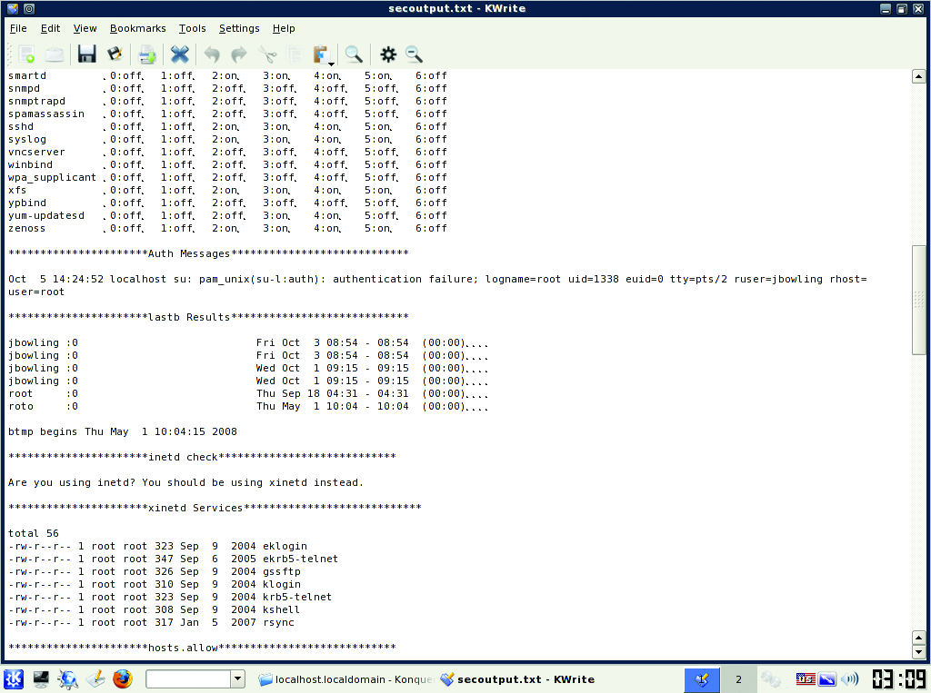This screenshot has height=693, width=931.
Task: Launch Firefox from the taskbar panel
Action: point(123,678)
